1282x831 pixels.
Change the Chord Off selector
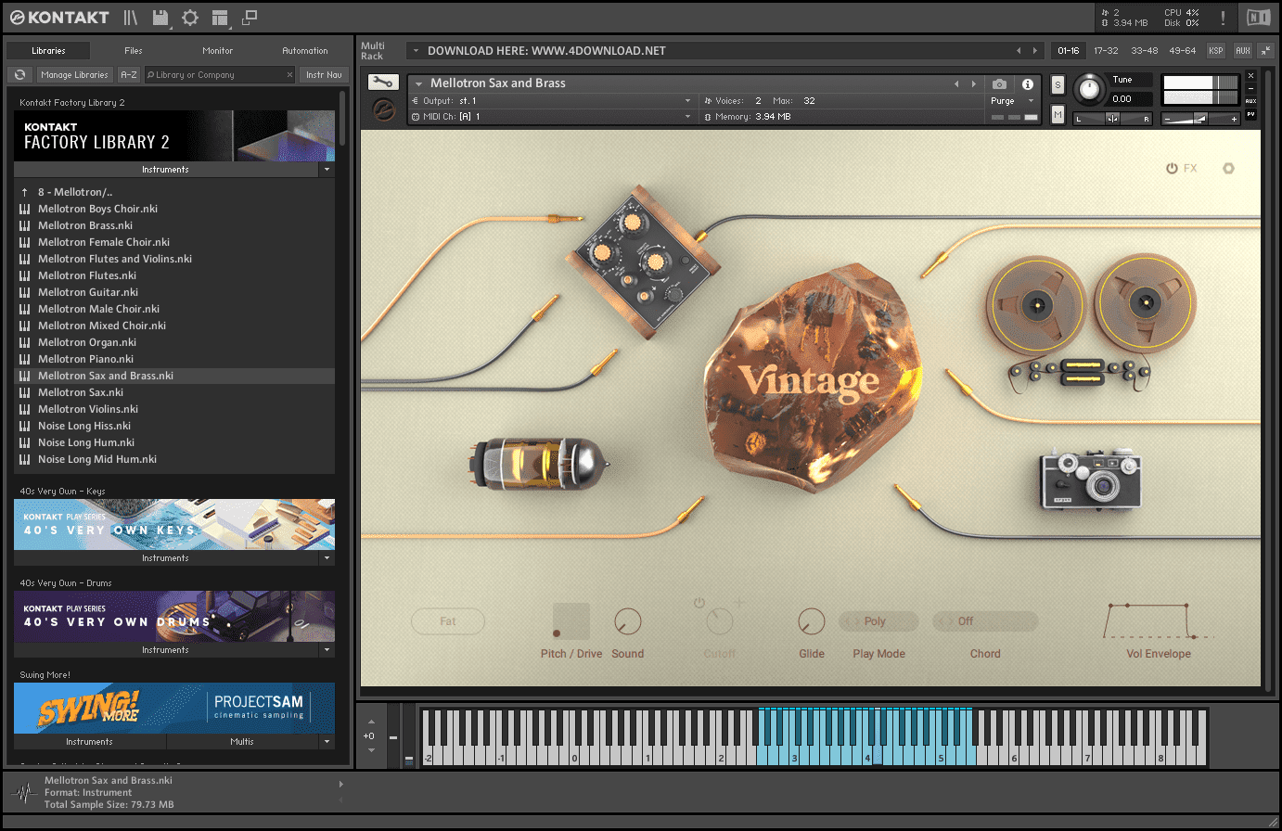(985, 621)
